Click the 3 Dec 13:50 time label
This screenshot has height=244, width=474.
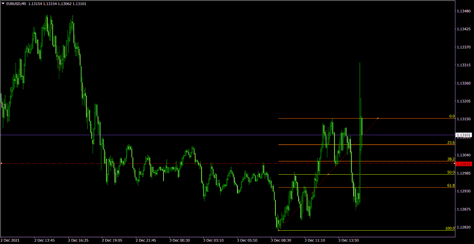pyautogui.click(x=349, y=240)
